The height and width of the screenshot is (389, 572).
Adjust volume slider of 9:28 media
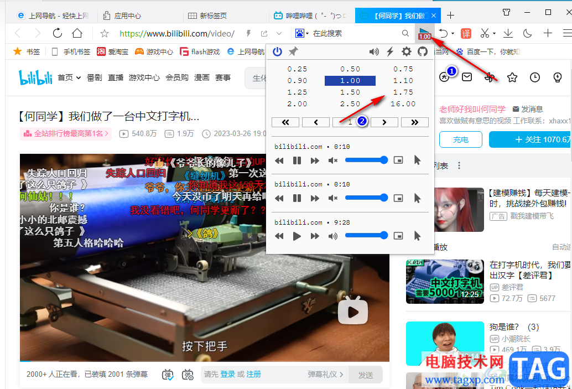click(x=366, y=235)
